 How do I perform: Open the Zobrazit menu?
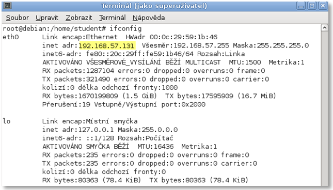79,18
